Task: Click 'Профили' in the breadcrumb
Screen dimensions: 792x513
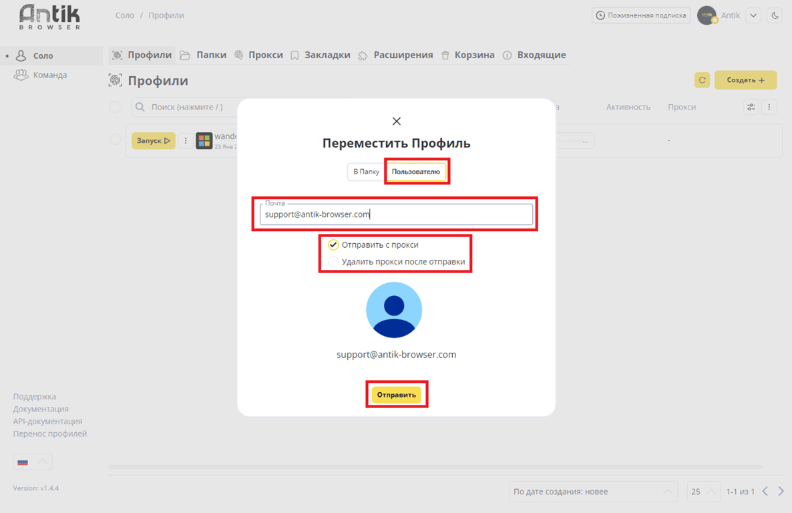Action: [x=166, y=15]
